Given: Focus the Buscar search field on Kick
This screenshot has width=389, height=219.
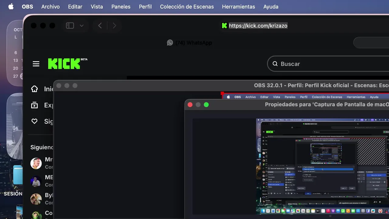Looking at the screenshot, I should 328,64.
